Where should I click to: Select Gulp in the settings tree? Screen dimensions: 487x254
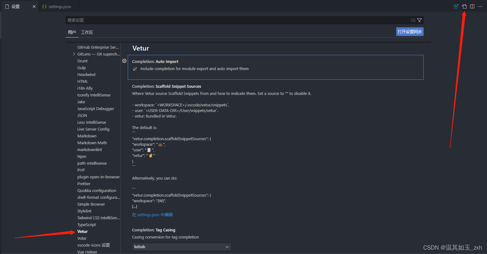pos(81,68)
